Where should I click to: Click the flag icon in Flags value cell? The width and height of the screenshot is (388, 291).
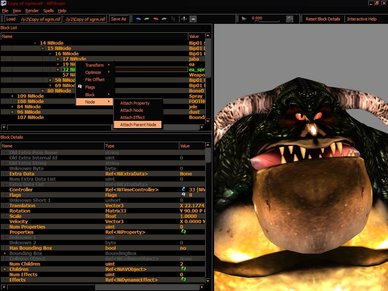click(184, 195)
